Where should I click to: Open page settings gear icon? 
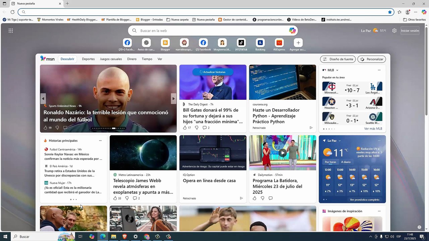394,30
